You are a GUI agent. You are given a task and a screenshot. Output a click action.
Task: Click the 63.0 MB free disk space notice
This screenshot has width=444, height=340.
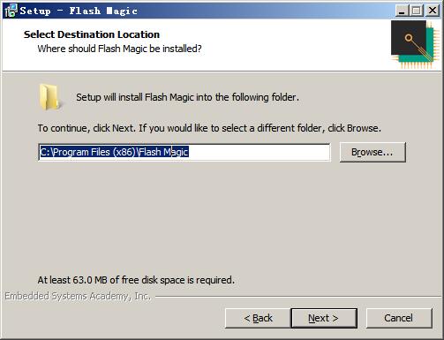click(x=136, y=280)
